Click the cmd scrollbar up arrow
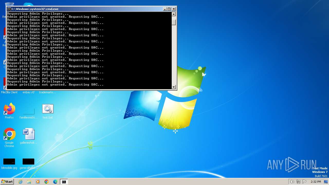329x185 pixels. pyautogui.click(x=174, y=14)
